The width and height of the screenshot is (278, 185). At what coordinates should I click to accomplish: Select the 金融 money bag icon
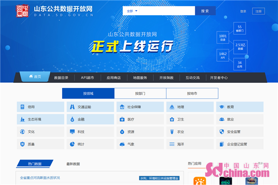(x=72, y=119)
